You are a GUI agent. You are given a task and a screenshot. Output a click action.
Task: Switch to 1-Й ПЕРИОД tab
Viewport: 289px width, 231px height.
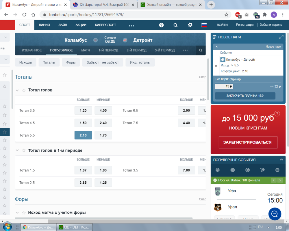(x=108, y=50)
